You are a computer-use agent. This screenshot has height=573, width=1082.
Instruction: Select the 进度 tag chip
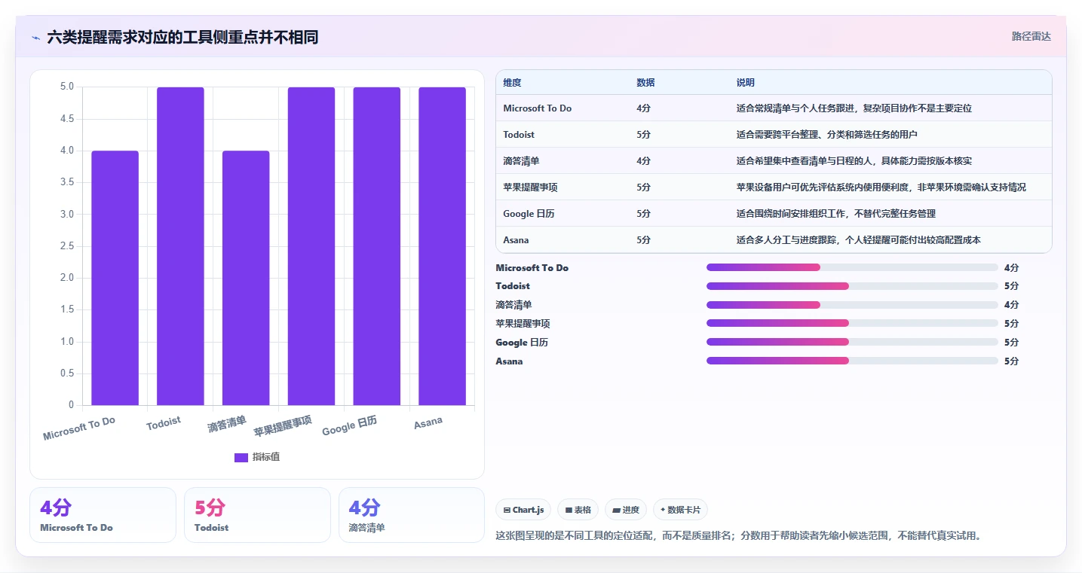pyautogui.click(x=626, y=510)
